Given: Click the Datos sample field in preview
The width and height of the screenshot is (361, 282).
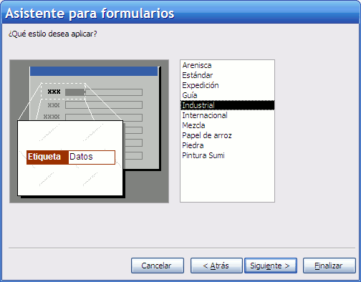Looking at the screenshot, I should click(x=92, y=157).
